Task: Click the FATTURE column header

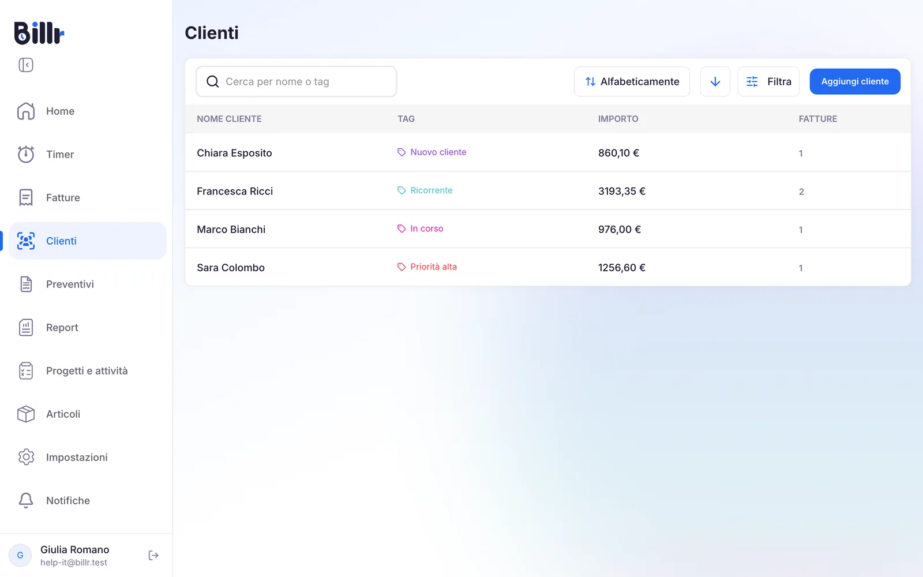Action: 818,119
